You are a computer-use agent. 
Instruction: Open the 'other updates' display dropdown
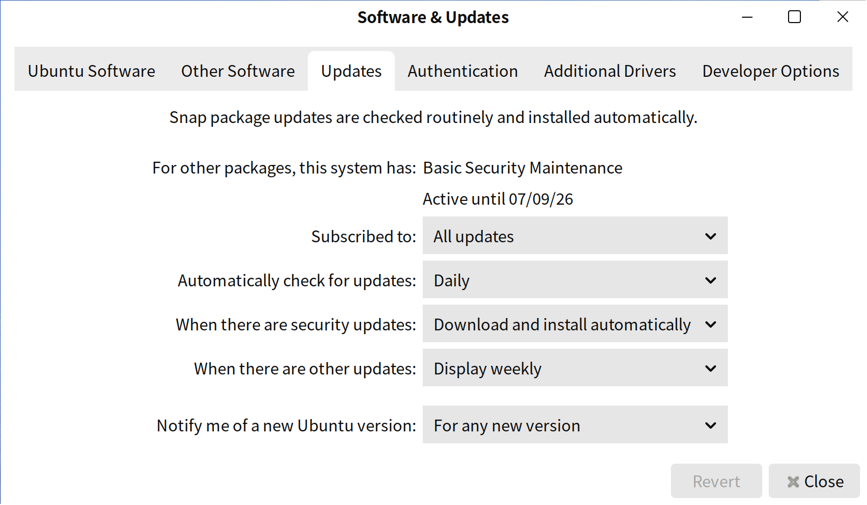click(574, 368)
